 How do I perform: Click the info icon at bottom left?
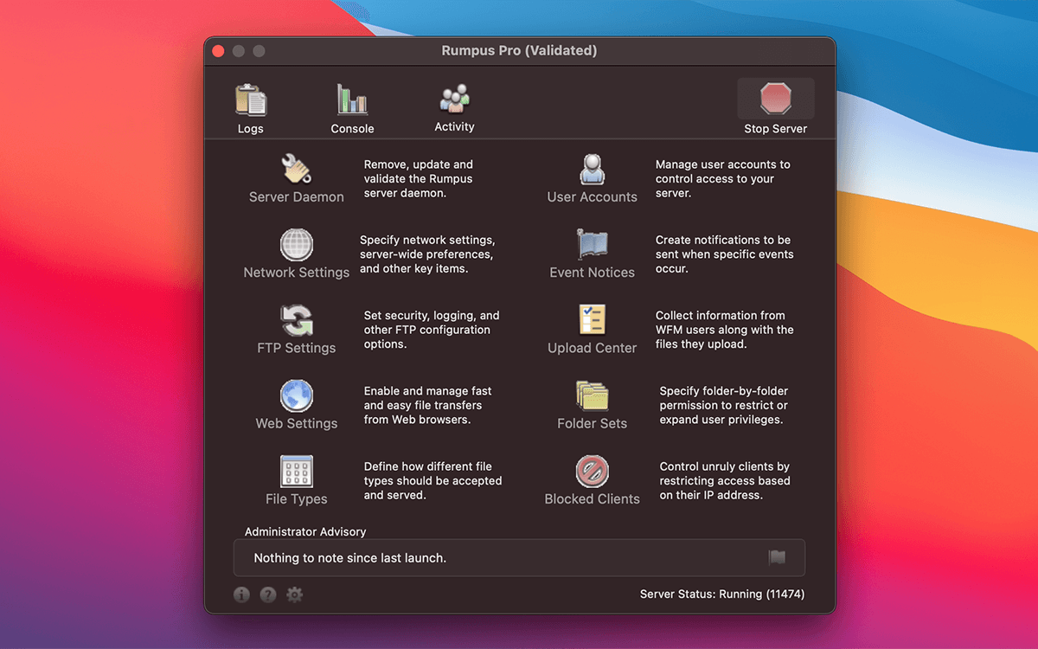[x=241, y=594]
